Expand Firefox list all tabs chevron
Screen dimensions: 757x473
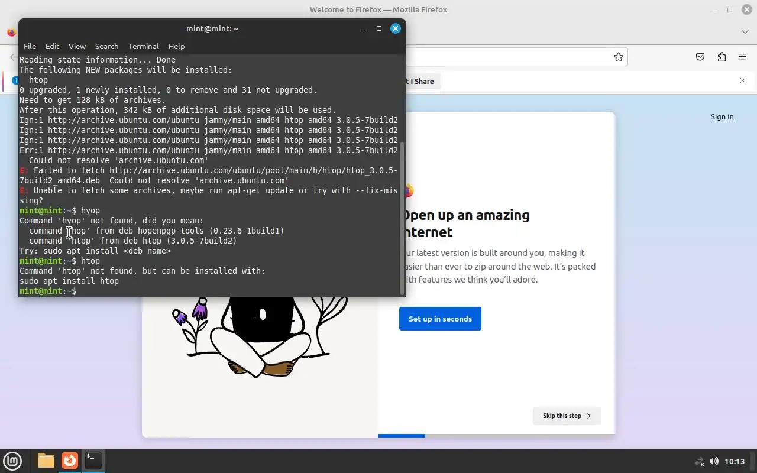point(745,31)
